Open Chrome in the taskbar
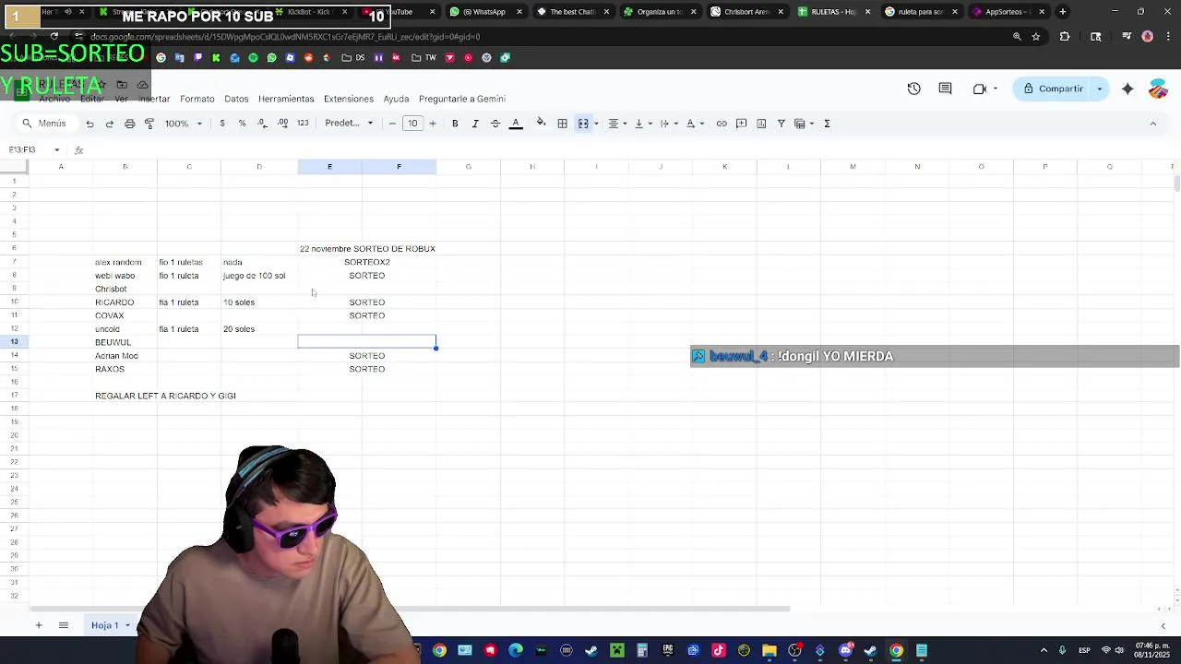 pos(896,650)
